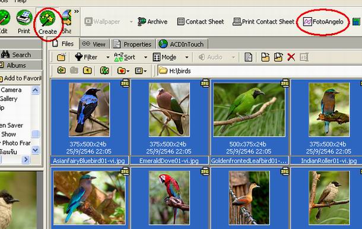
Task: Open the view layout dropdown
Action: [x=141, y=71]
